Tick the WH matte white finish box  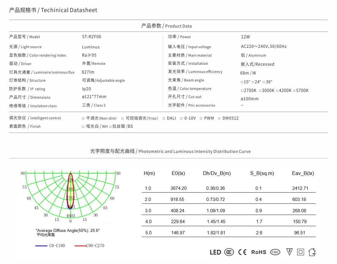pos(83,127)
